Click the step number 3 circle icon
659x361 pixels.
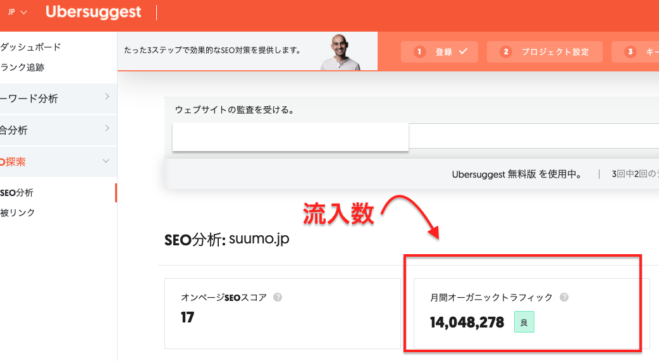coord(630,52)
